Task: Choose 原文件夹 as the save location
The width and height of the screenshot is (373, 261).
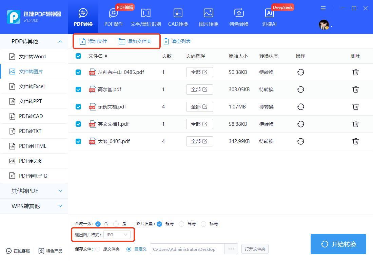Action: (98, 249)
